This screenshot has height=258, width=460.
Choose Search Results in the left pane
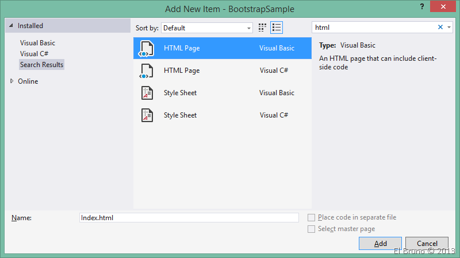[x=41, y=65]
